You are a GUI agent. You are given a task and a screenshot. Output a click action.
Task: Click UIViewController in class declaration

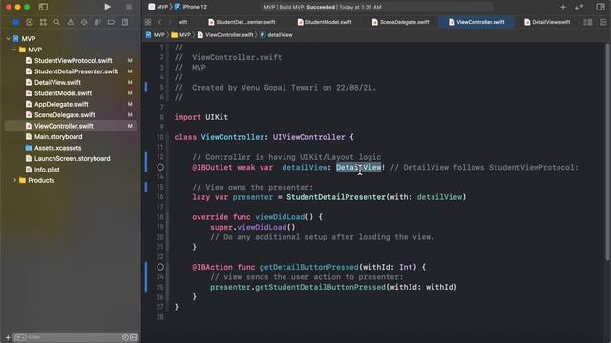pos(308,137)
